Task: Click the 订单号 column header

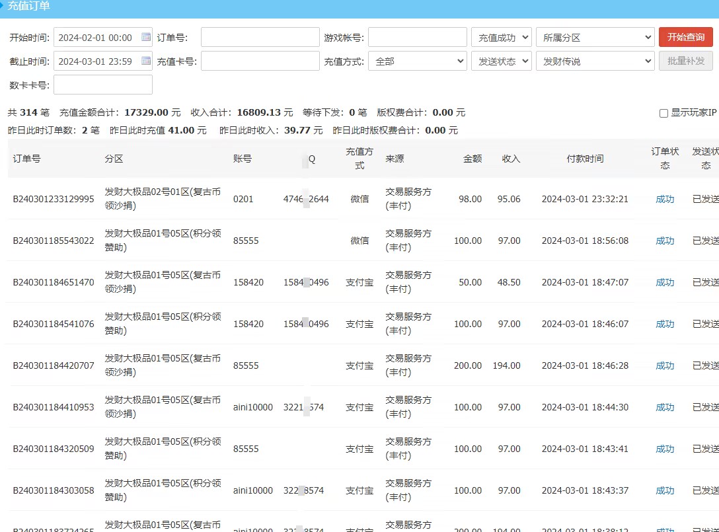Action: (26, 159)
